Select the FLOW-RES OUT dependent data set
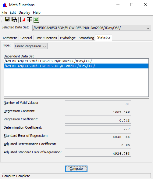 pyautogui.click(x=76, y=66)
